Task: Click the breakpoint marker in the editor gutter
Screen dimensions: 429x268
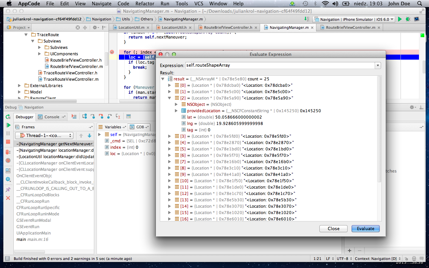Action: click(112, 52)
